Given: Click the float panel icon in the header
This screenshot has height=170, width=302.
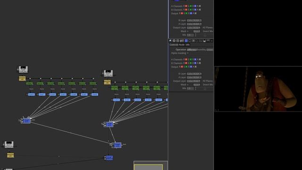Looking at the screenshot, I should click(x=208, y=41).
